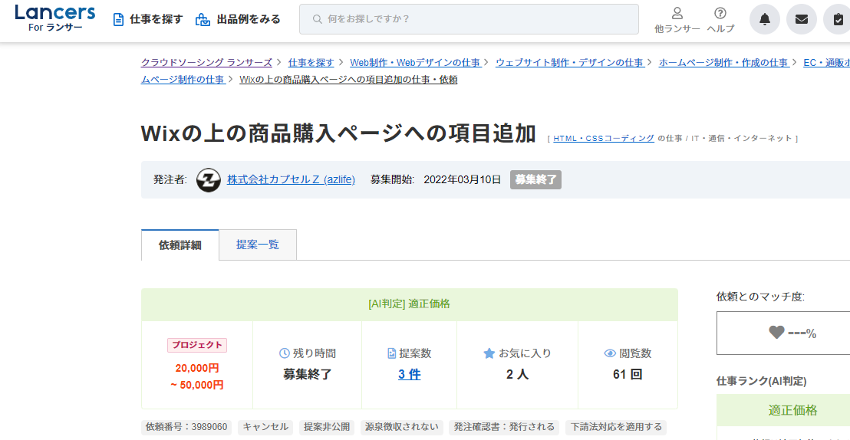The image size is (850, 440).
Task: Open notifications bell icon
Action: (764, 19)
